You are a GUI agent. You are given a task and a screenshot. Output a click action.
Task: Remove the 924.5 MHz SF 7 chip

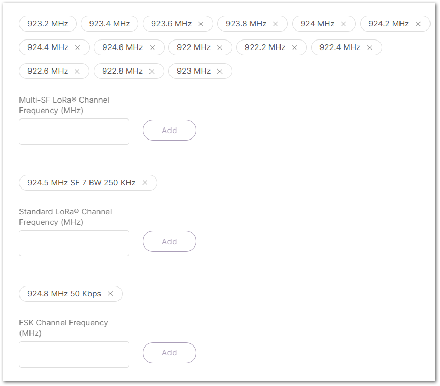145,183
